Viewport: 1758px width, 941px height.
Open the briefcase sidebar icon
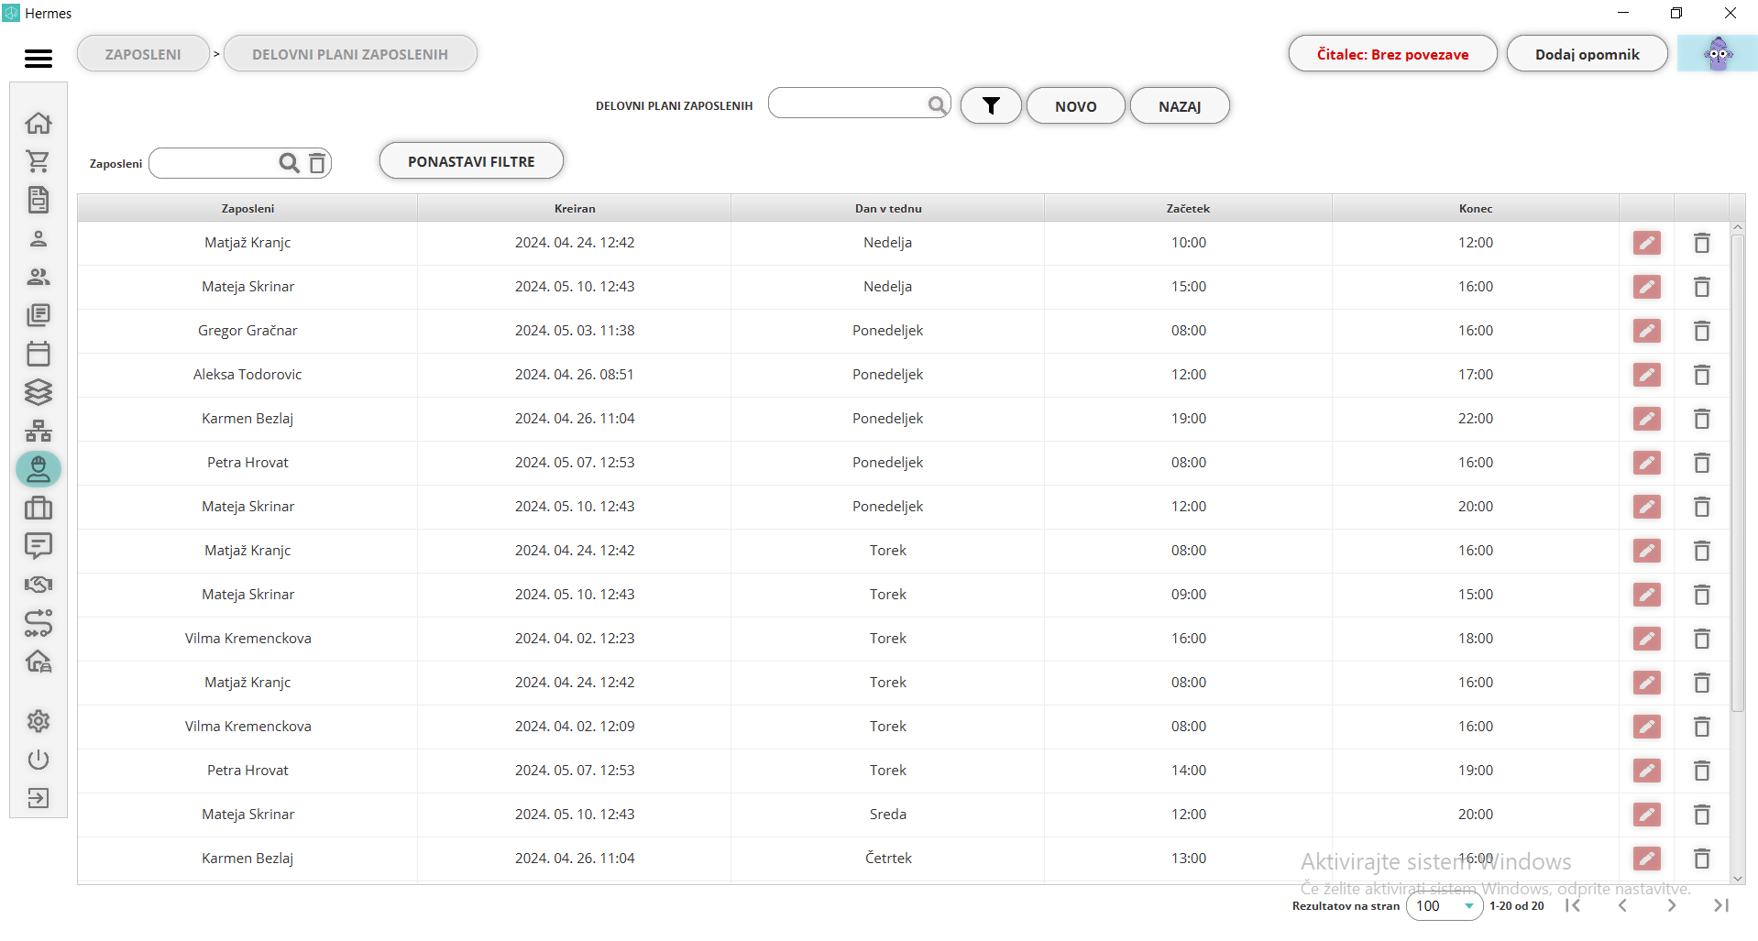tap(38, 508)
